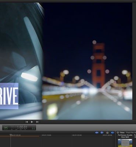136x147 pixels.
Task: Toggle audio skimming in the timeline
Action: click(102, 133)
